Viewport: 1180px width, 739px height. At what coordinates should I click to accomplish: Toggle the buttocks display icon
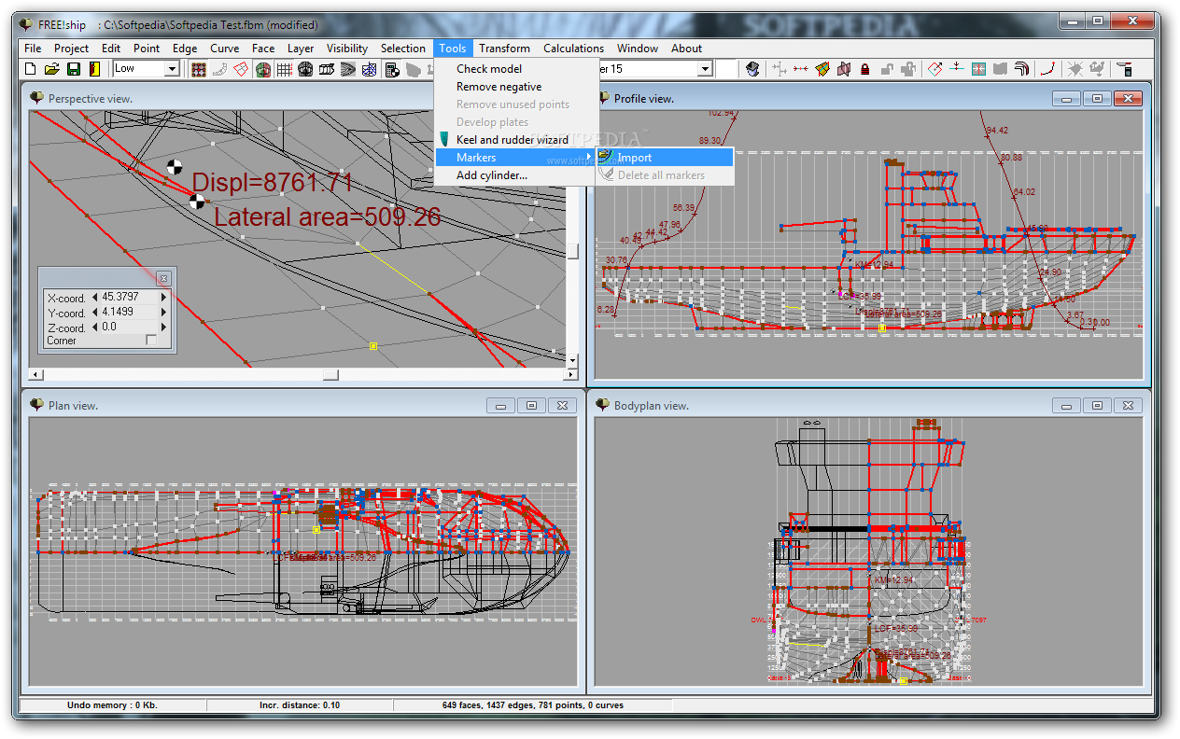[327, 69]
